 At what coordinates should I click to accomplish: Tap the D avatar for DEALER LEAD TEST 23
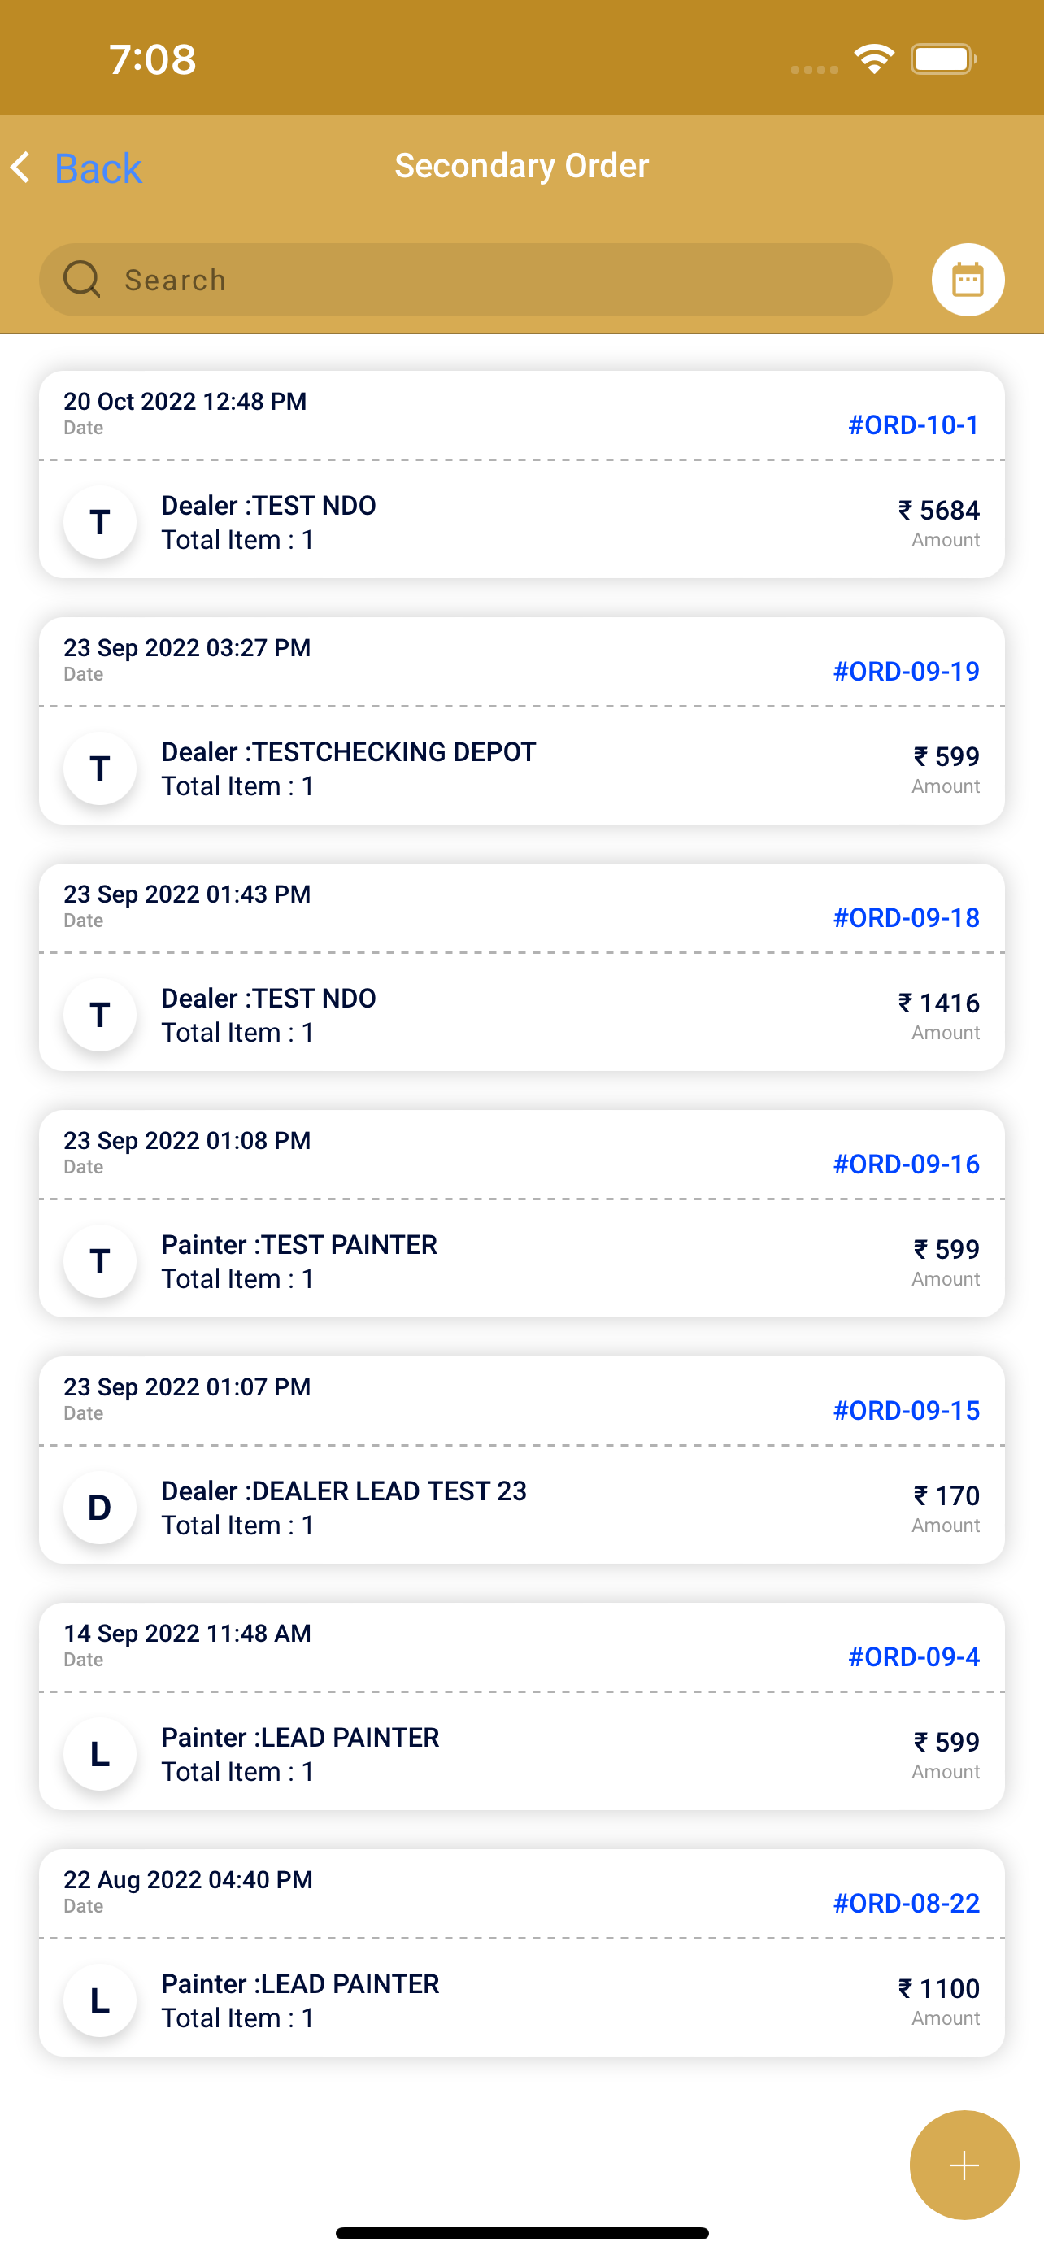(100, 1508)
